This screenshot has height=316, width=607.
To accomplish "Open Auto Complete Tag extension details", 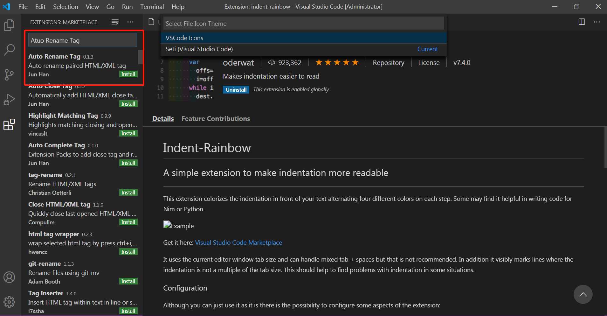I will (x=81, y=154).
